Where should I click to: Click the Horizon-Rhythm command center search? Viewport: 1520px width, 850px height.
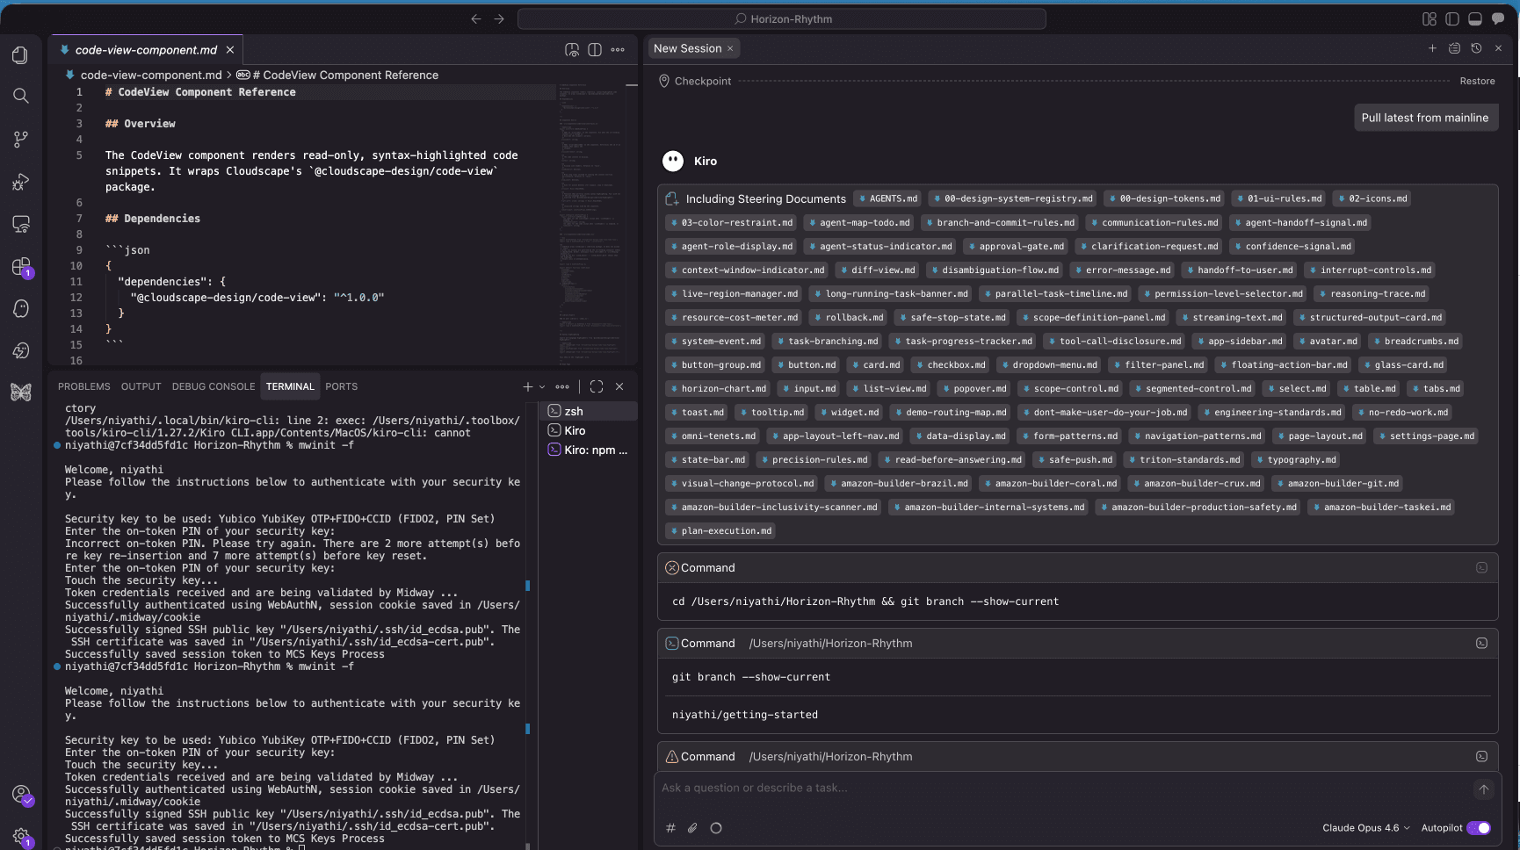click(782, 18)
